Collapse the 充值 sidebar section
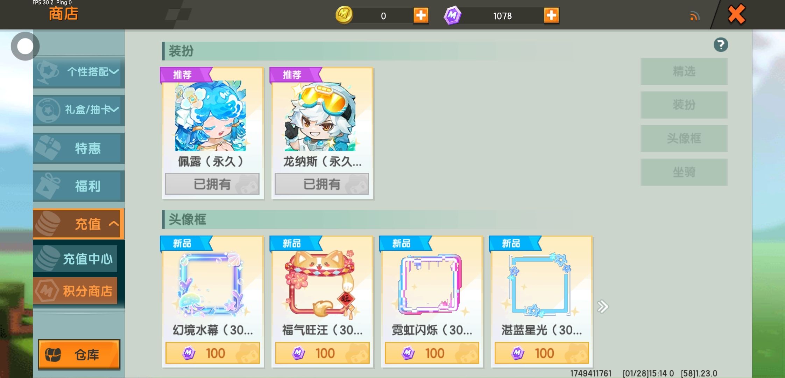This screenshot has height=378, width=785. click(x=79, y=224)
